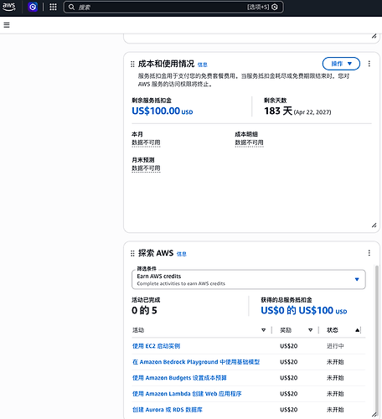This screenshot has width=382, height=419.
Task: Open the AWS home logo
Action: click(8, 7)
